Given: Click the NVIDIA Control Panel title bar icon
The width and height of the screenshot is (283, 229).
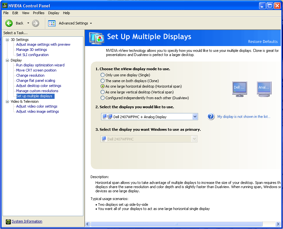Looking at the screenshot, I should click(x=5, y=6).
